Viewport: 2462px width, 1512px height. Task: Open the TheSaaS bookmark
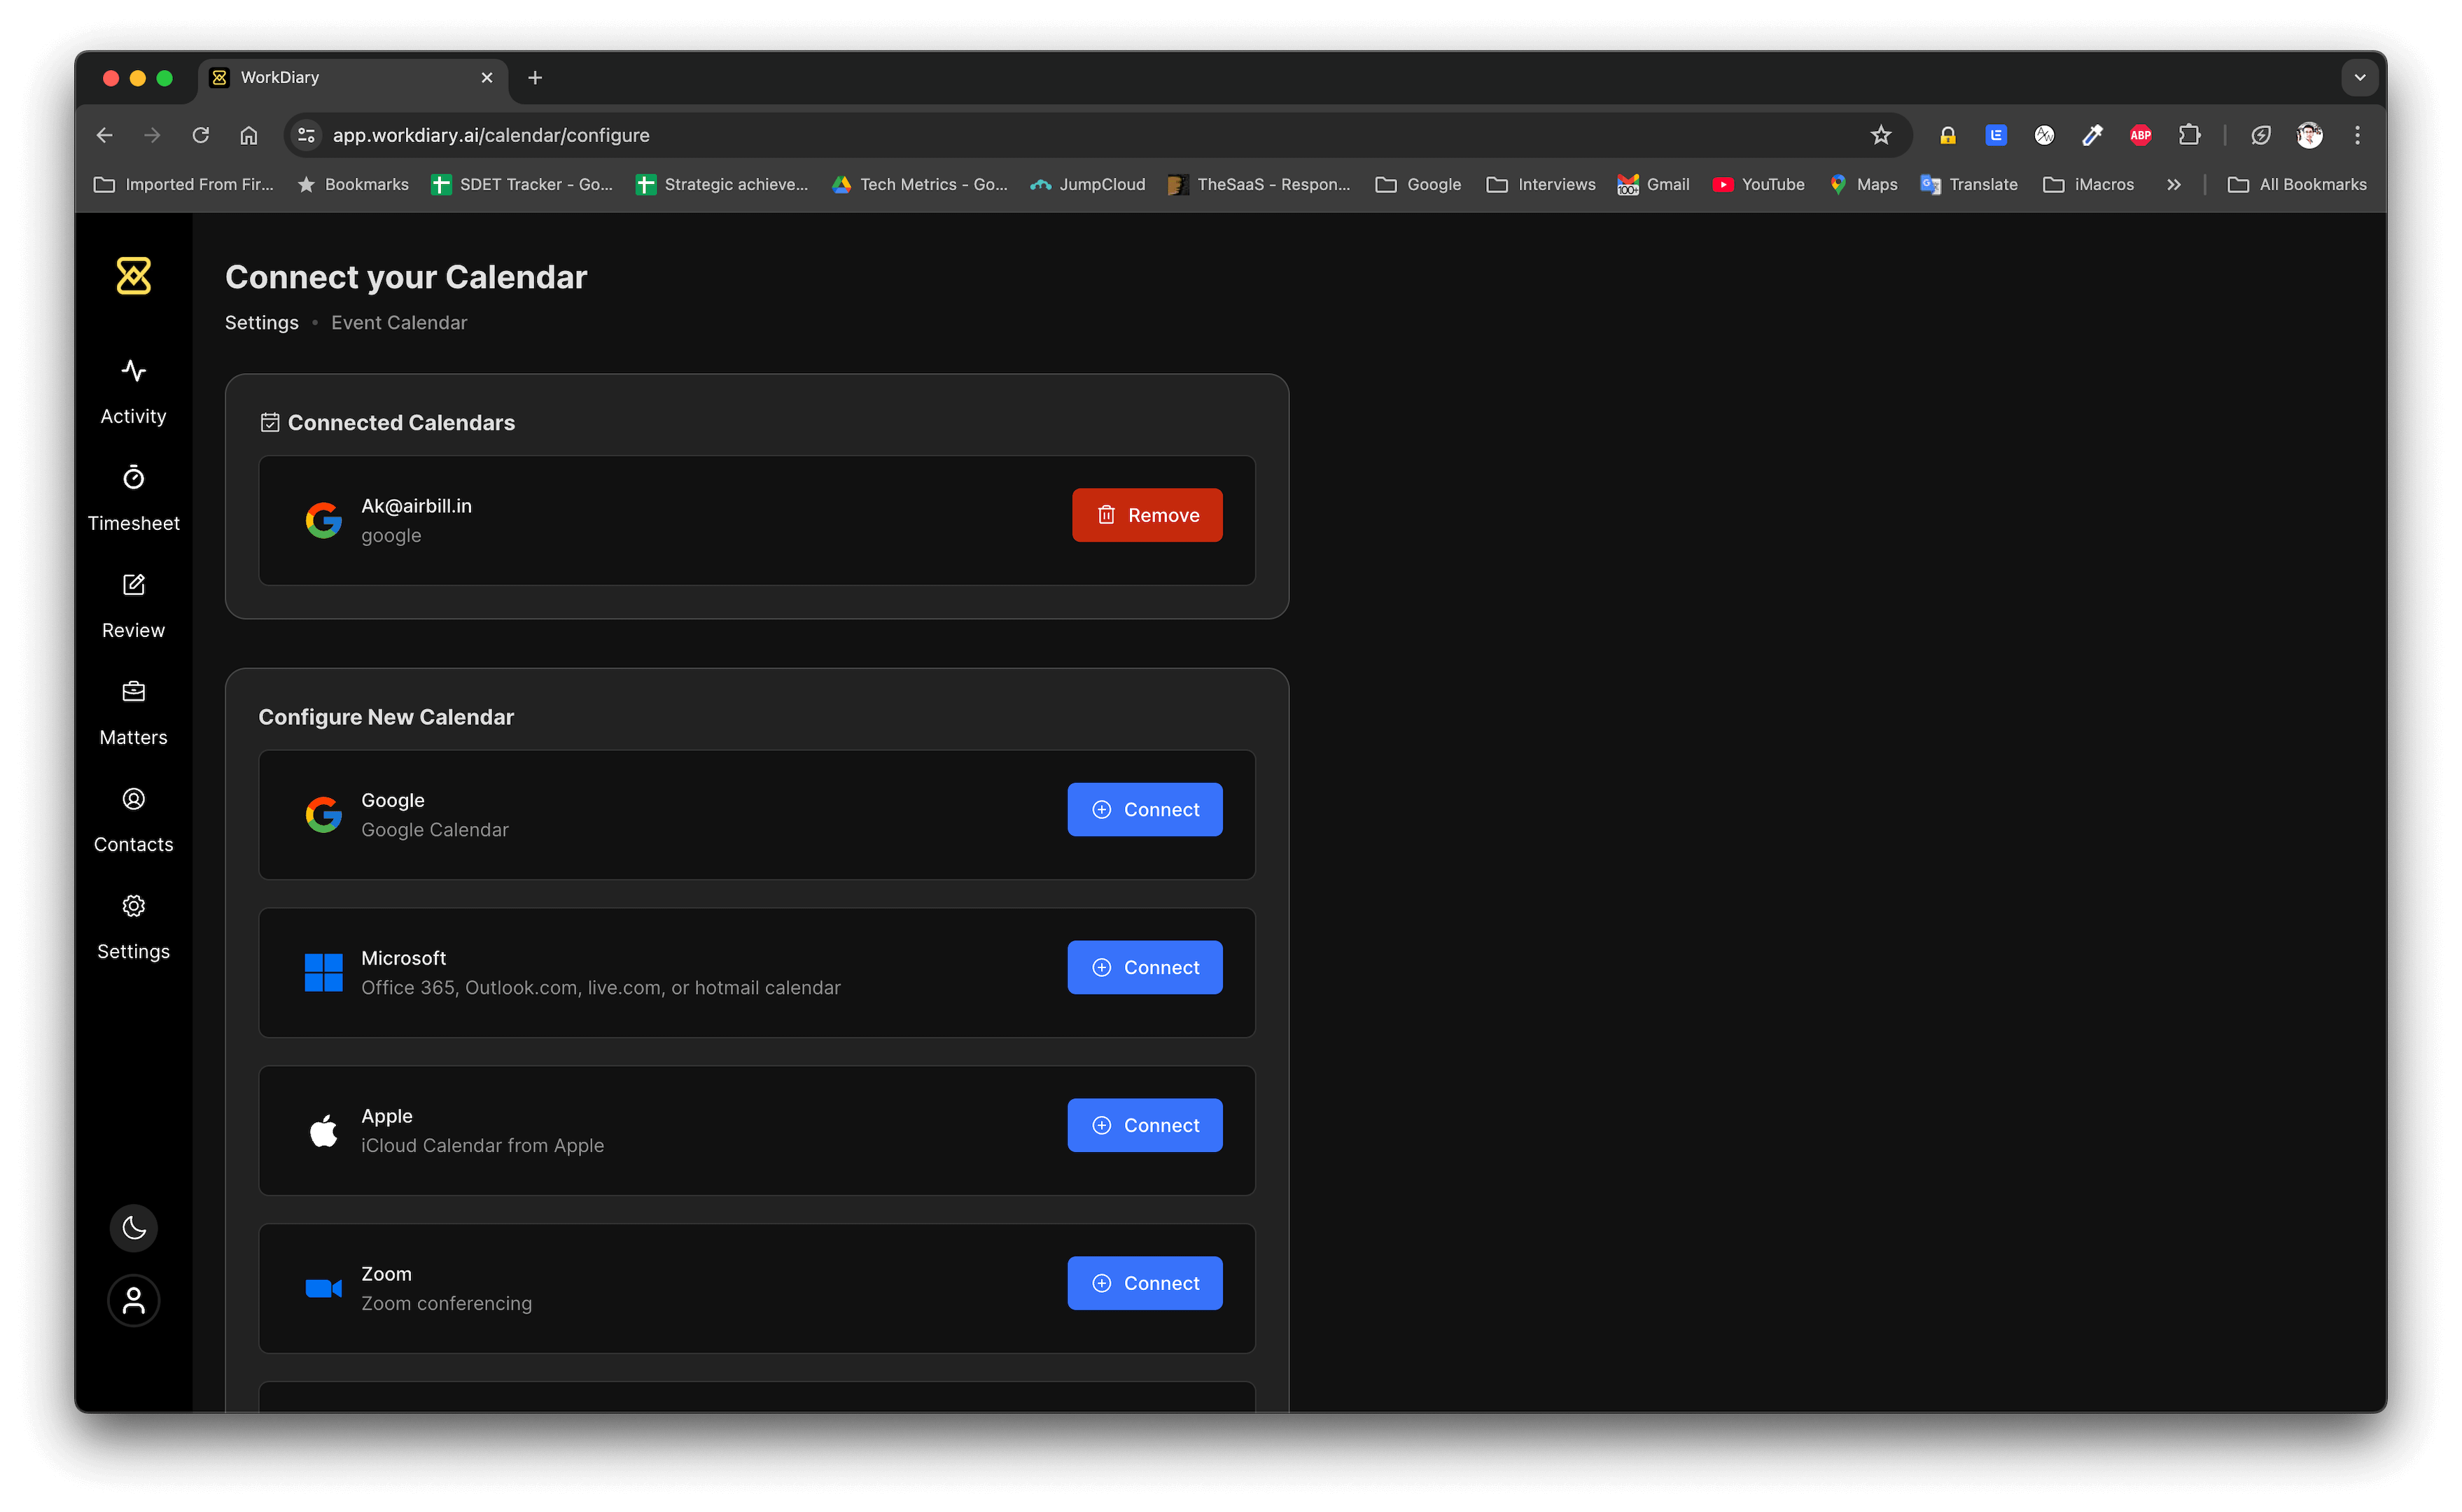[1259, 184]
